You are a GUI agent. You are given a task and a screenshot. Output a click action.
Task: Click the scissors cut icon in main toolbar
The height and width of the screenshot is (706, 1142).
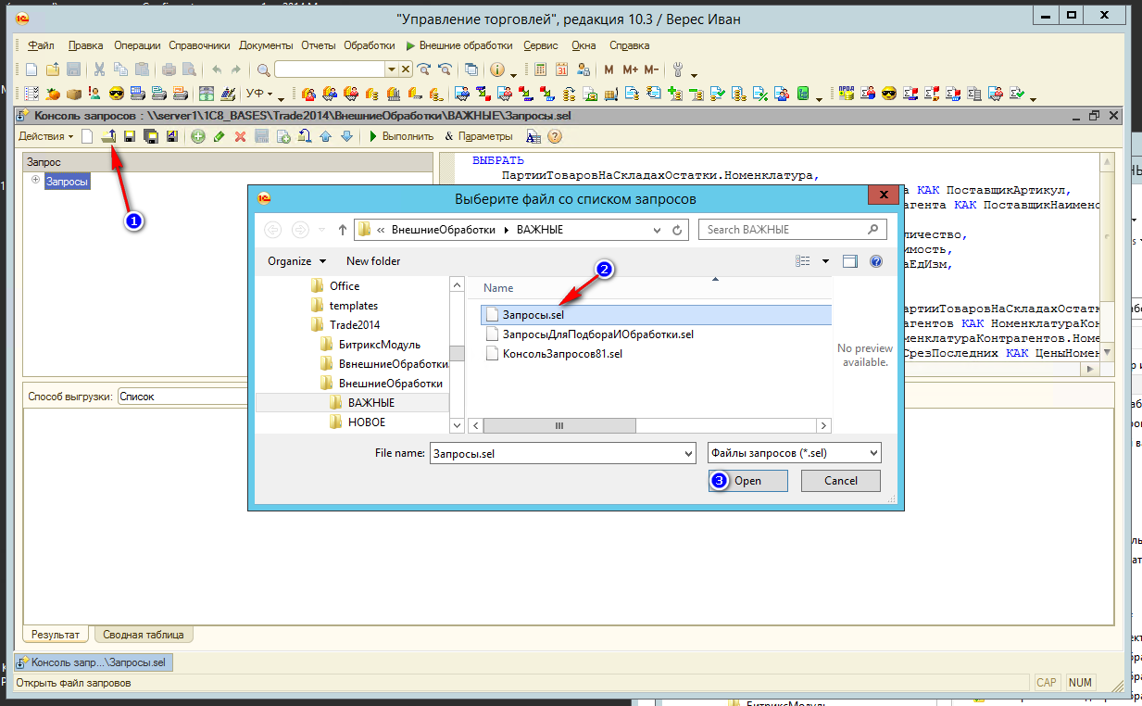click(100, 69)
